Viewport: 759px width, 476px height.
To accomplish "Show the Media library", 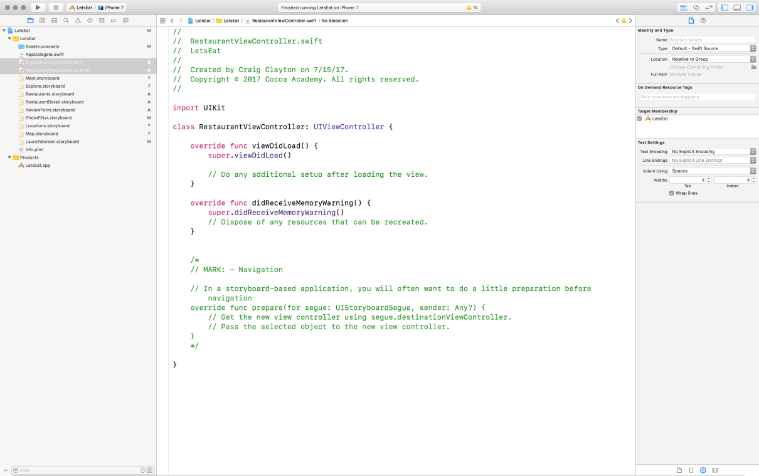I will tap(715, 470).
